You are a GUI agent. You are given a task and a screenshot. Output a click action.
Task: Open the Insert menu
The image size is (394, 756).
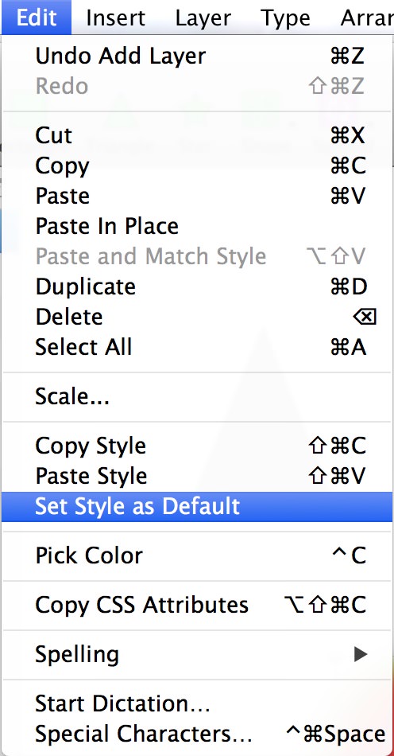[x=115, y=18]
